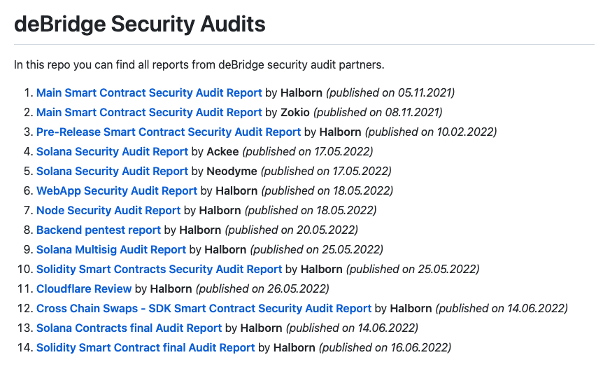Image resolution: width=610 pixels, height=369 pixels.
Task: Click Halborn in the Pre-Release Smart Contract row
Action: click(x=341, y=132)
